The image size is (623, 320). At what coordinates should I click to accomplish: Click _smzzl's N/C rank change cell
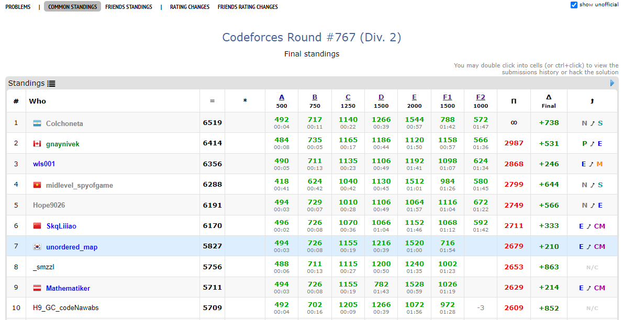[592, 268]
